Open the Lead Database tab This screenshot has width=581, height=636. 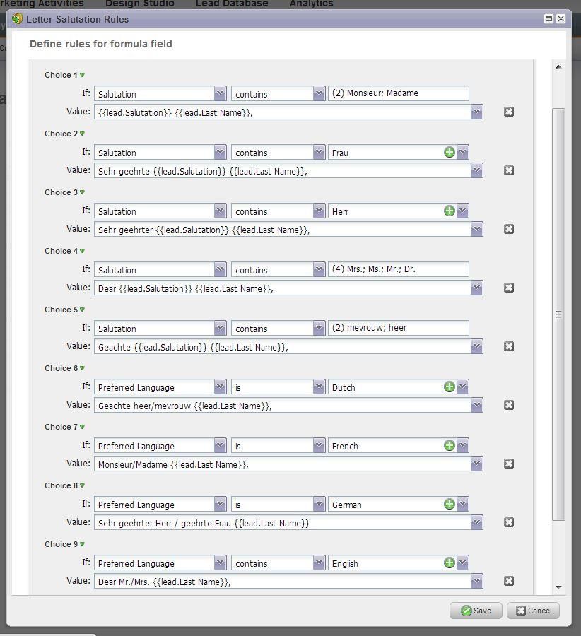pos(232,4)
